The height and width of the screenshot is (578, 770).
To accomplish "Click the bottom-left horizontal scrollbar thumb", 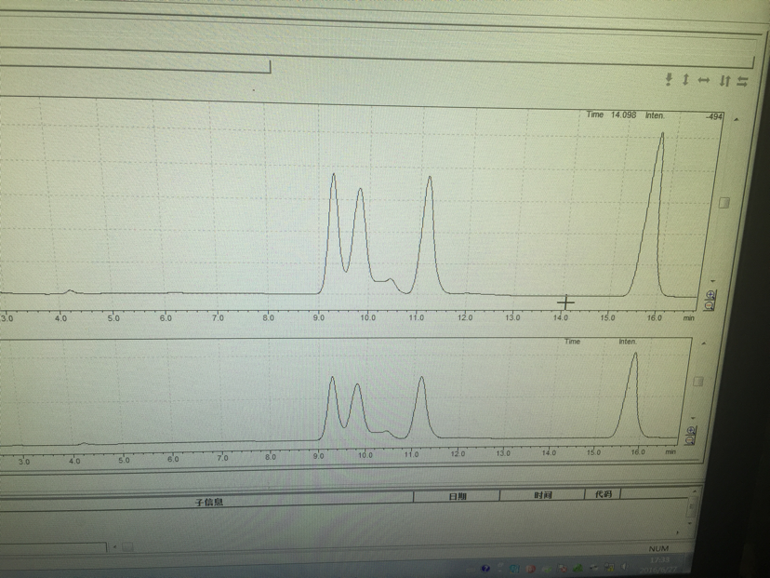I will tap(127, 546).
